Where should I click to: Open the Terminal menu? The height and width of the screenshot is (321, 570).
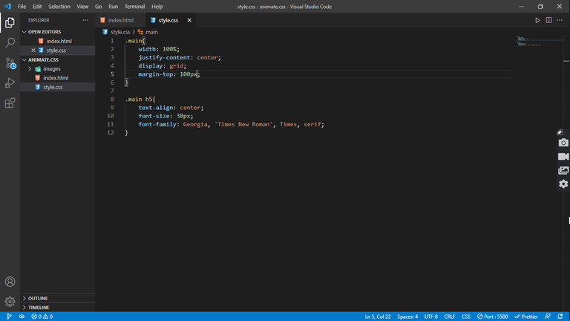point(134,7)
